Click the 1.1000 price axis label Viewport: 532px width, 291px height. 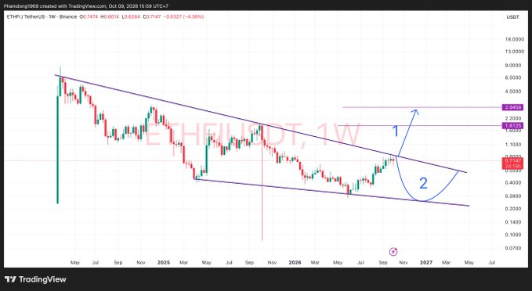pos(514,144)
